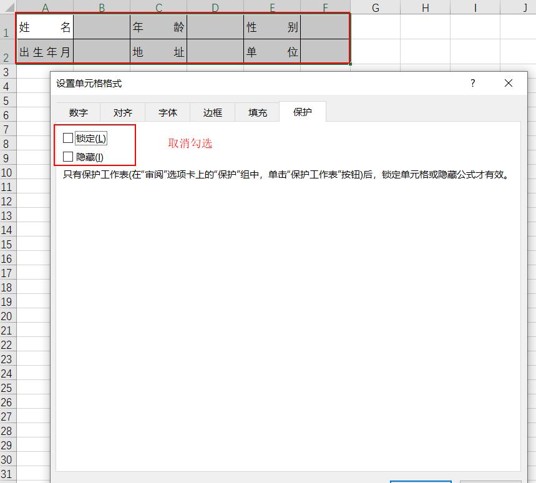
Task: Select the cell containing 单位
Action: tap(272, 51)
